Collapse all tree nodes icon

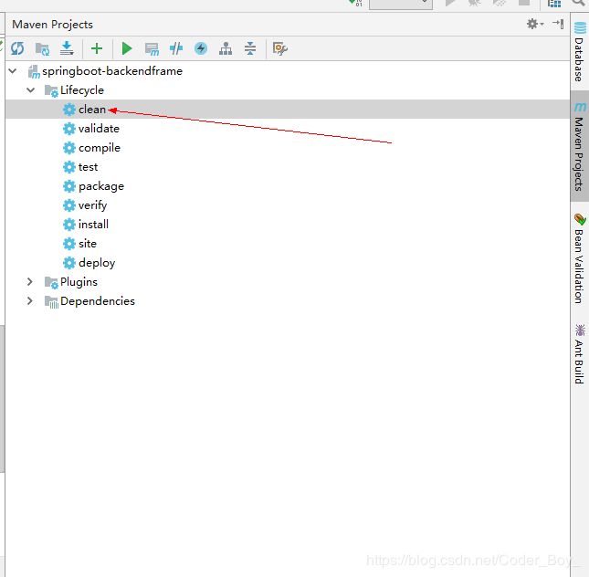(x=250, y=48)
